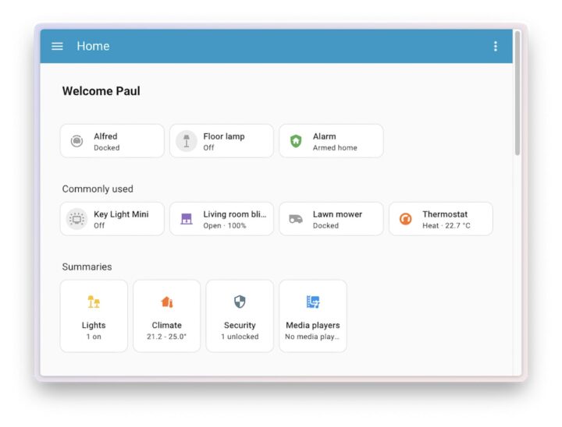Toggle the Floor lamp icon
The image size is (562, 427).
click(186, 141)
